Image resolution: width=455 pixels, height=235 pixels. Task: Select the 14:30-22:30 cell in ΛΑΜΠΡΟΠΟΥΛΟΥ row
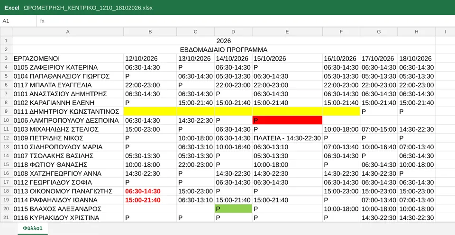coord(196,120)
